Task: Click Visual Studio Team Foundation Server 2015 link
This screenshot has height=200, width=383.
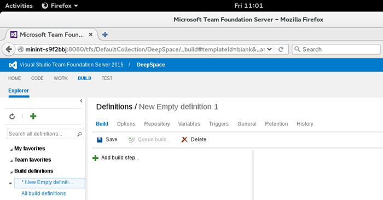Action: click(71, 65)
